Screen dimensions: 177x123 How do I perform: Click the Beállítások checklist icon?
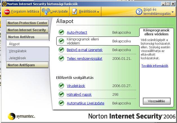75,12
